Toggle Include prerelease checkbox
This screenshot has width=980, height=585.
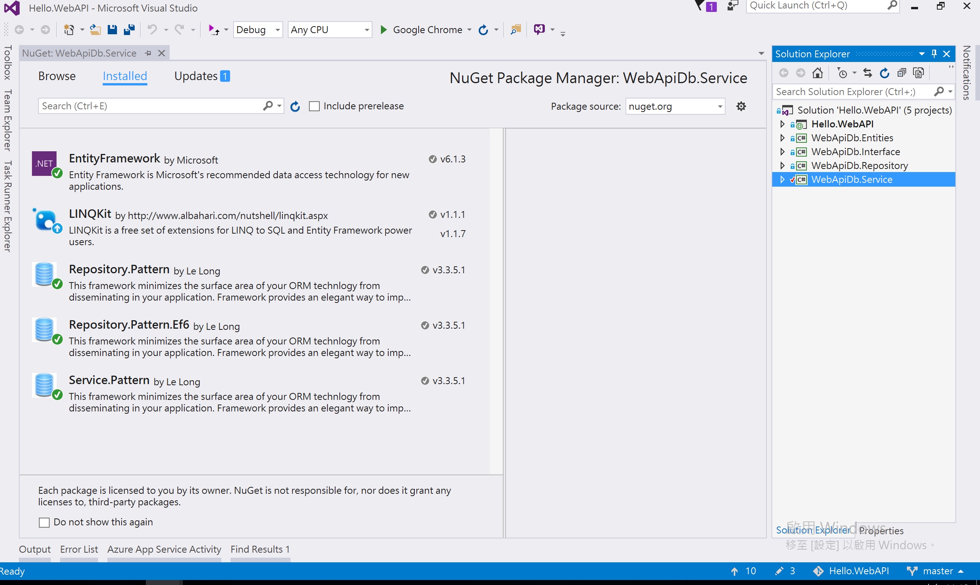coord(314,107)
